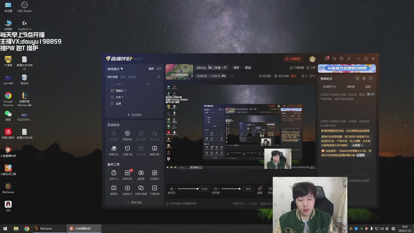Adjust the microphone volume slider
414x233 pixels.
pyautogui.click(x=188, y=188)
